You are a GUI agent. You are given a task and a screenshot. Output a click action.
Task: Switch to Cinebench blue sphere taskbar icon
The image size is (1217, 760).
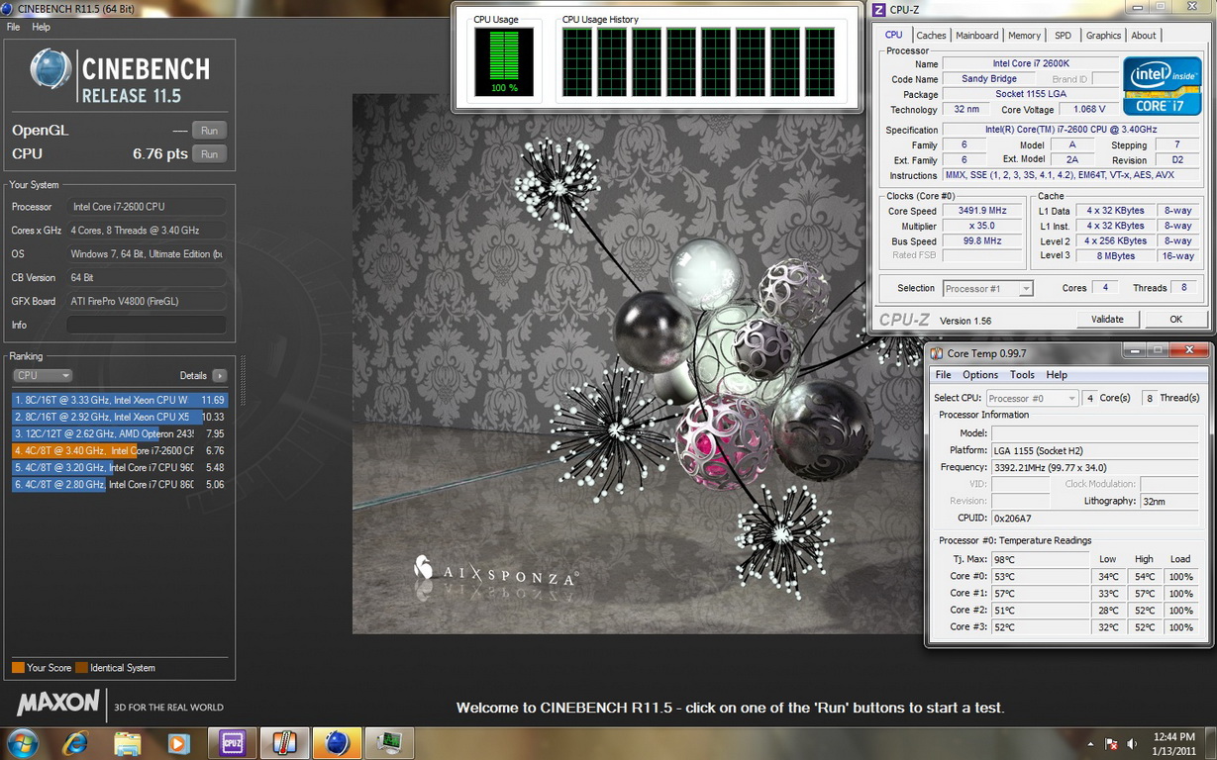337,743
